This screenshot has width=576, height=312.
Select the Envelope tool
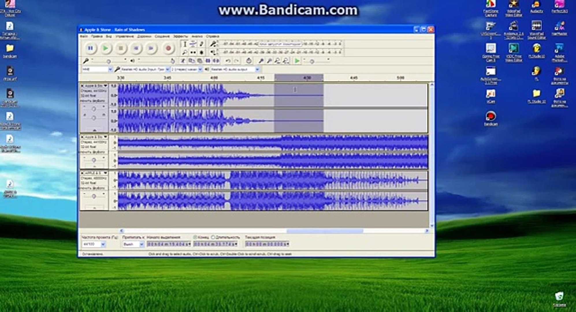[193, 44]
